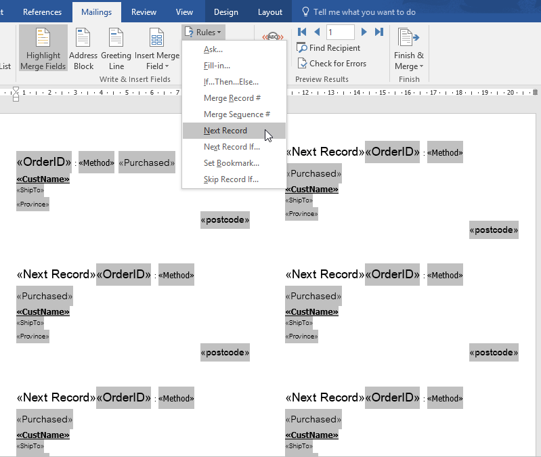Choose Set Bookmark... rule
The height and width of the screenshot is (457, 541).
click(234, 162)
